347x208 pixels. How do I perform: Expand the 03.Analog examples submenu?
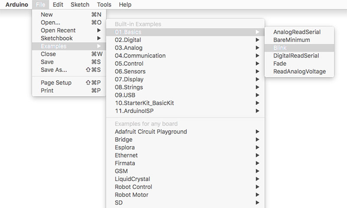point(128,48)
